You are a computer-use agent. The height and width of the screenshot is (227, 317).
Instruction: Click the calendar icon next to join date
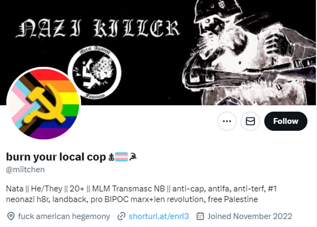point(200,216)
